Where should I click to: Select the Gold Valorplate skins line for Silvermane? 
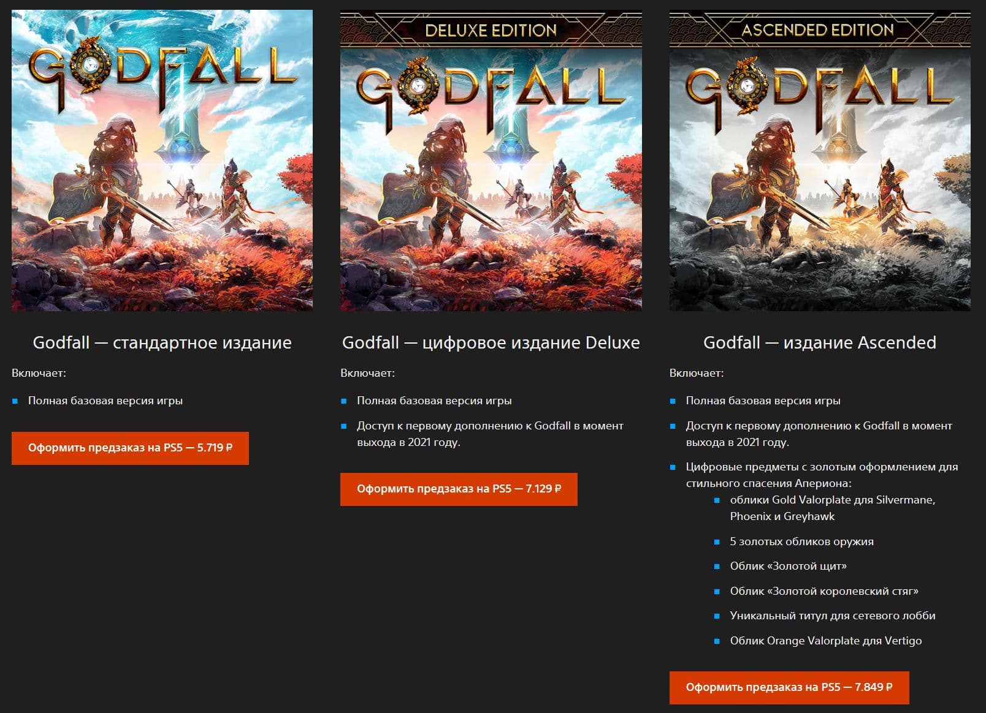833,508
